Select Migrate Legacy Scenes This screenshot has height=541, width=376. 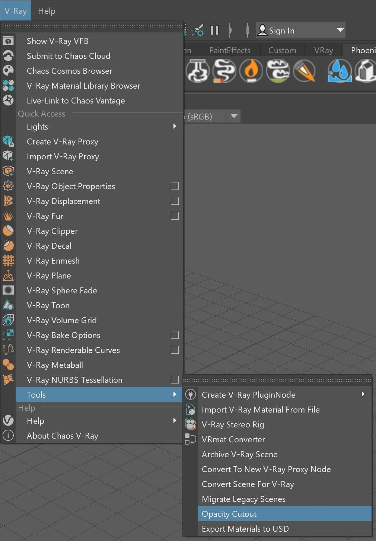pyautogui.click(x=284, y=499)
